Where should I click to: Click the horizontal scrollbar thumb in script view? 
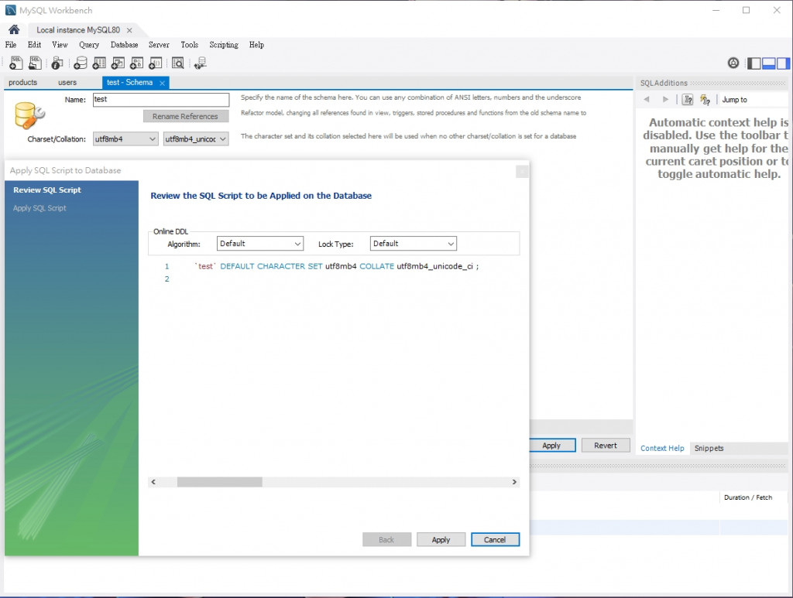(219, 482)
